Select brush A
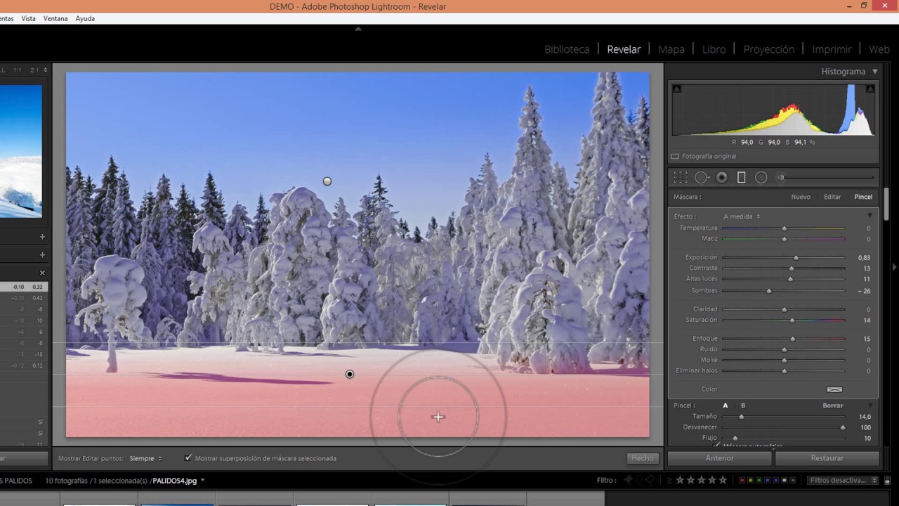 tap(726, 406)
